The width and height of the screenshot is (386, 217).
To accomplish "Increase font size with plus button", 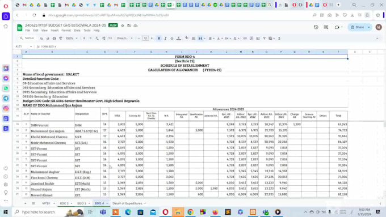I will 152,39.
